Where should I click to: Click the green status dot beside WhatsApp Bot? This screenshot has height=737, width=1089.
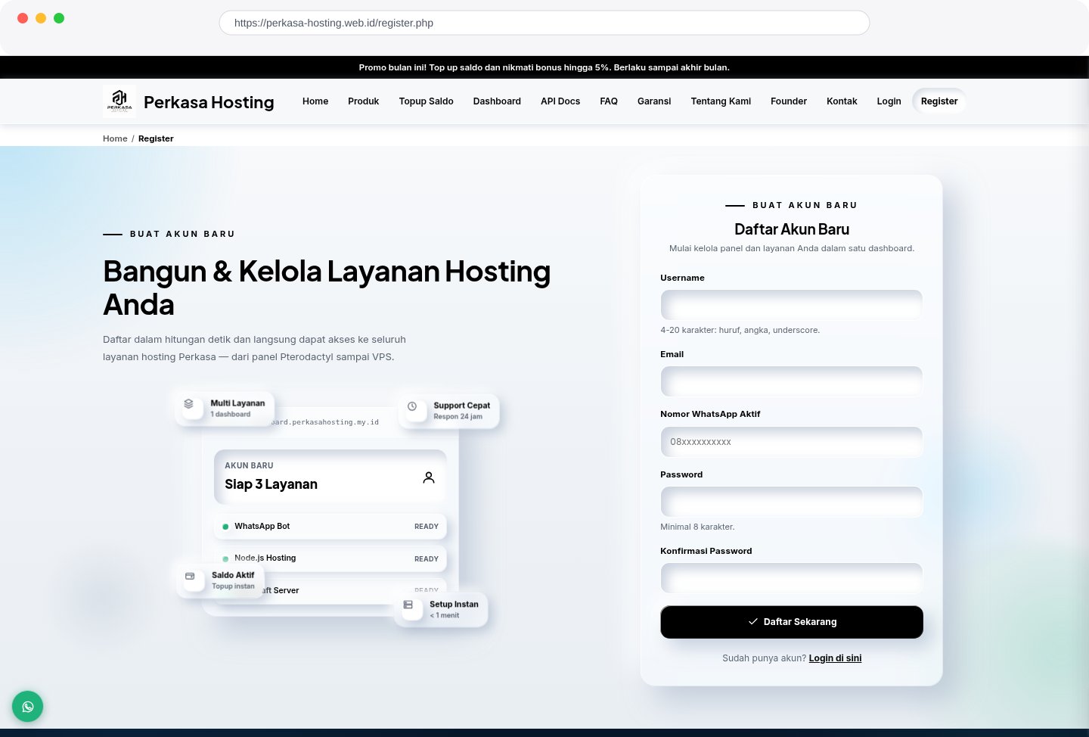(225, 527)
